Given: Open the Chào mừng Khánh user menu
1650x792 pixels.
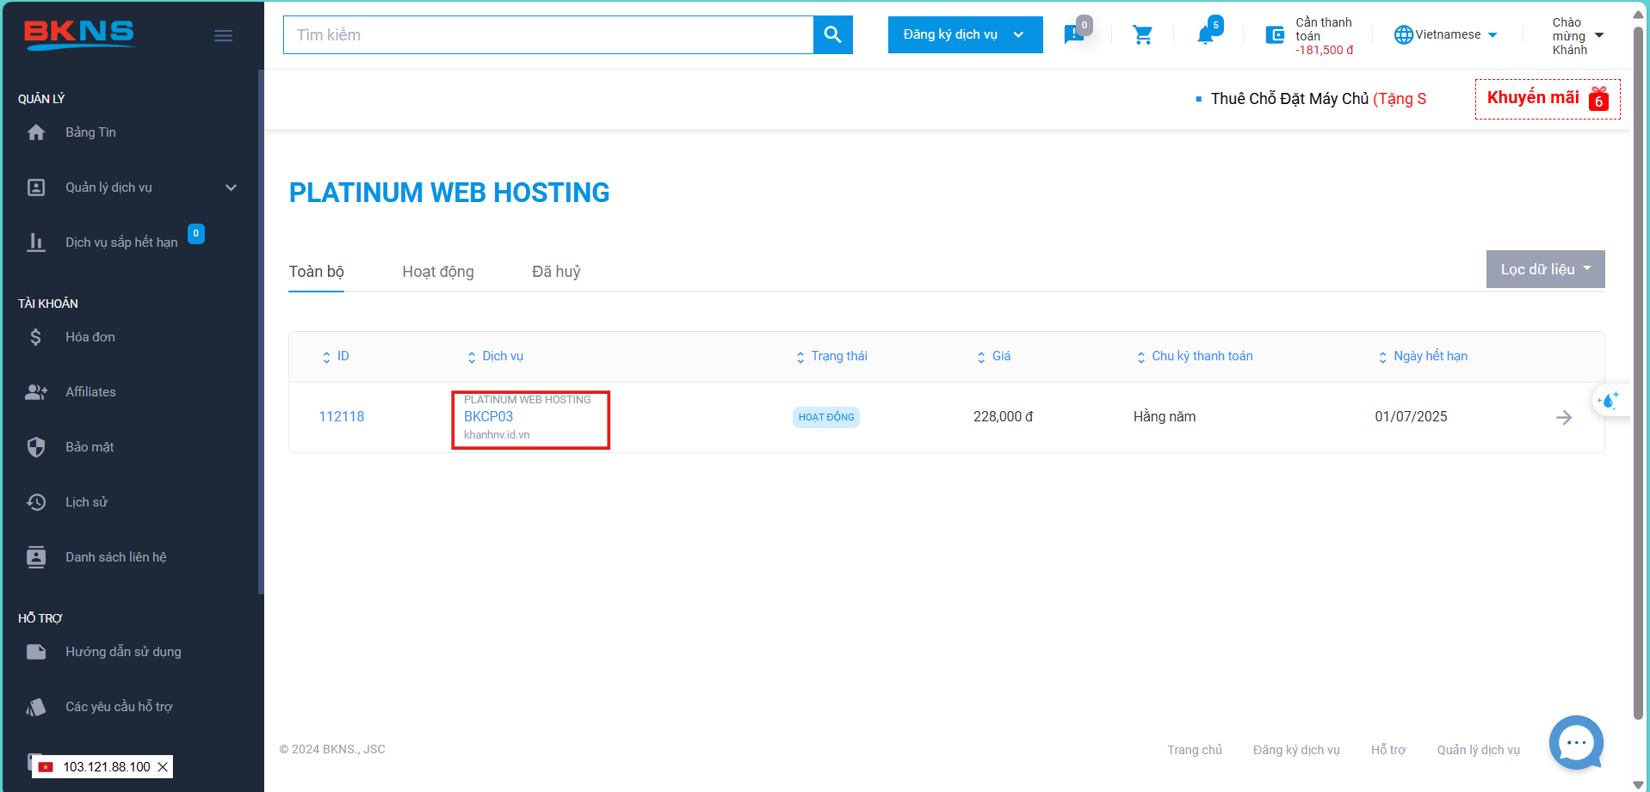Looking at the screenshot, I should pos(1578,36).
